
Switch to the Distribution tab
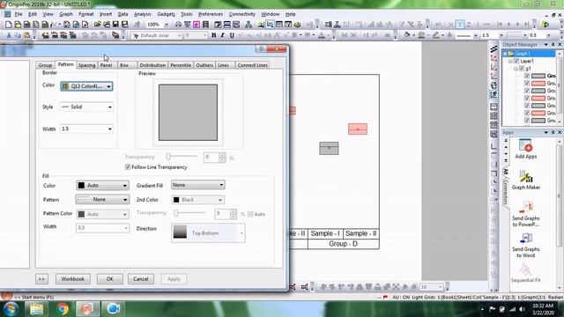coord(152,65)
